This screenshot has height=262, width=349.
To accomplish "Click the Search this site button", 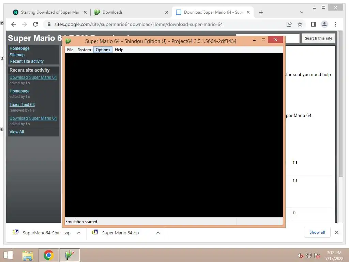I will [318, 38].
